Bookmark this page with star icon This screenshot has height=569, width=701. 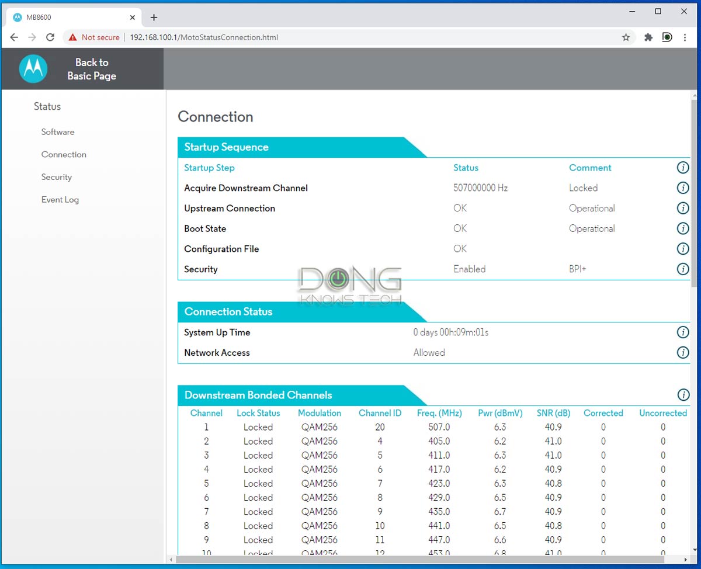[626, 37]
